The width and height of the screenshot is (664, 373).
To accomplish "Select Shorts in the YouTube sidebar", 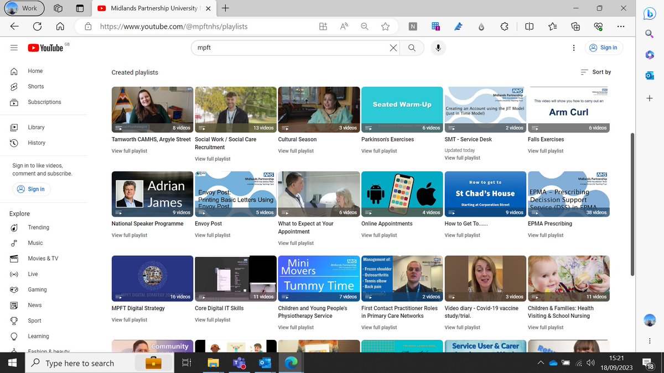I will (35, 86).
